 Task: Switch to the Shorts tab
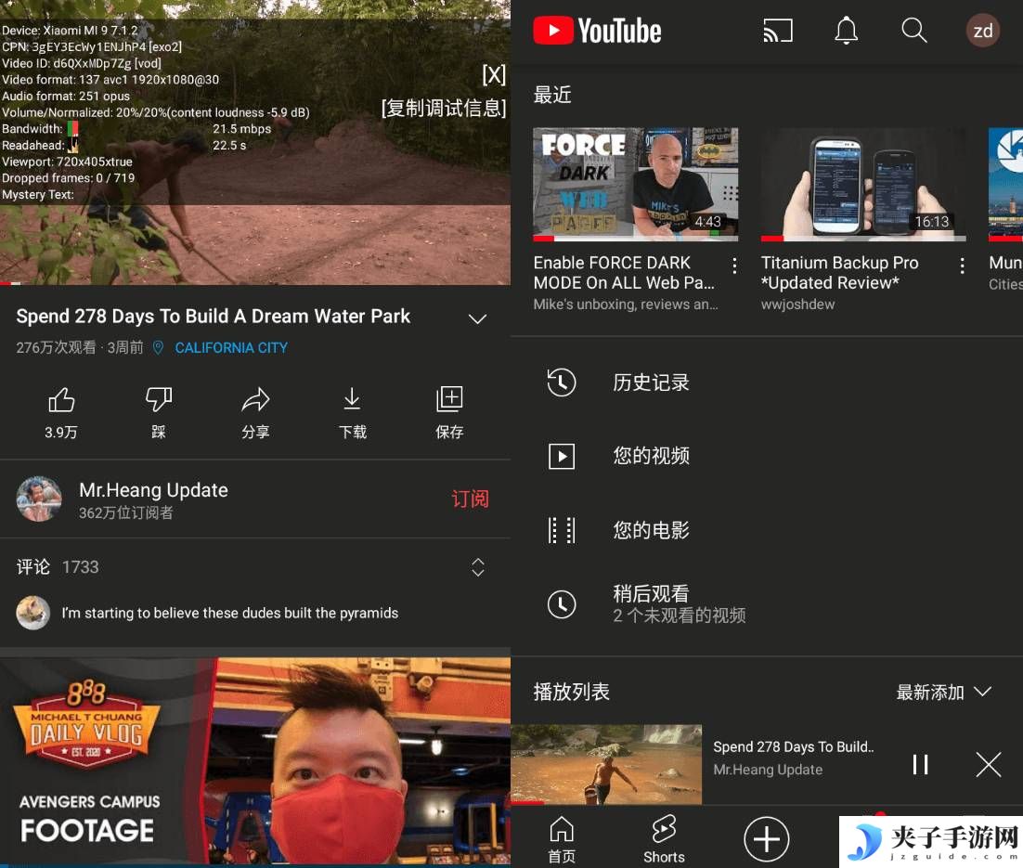click(664, 840)
